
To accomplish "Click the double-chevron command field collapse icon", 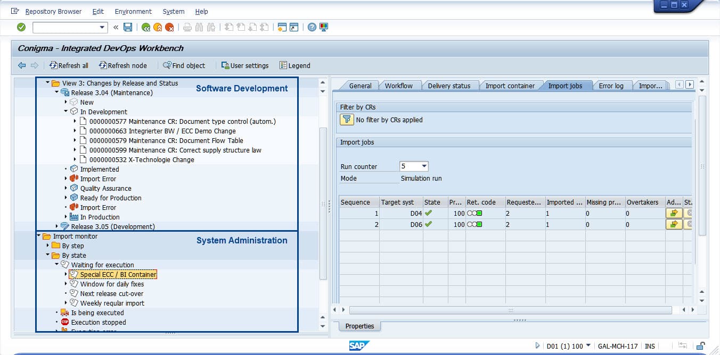I will click(116, 27).
